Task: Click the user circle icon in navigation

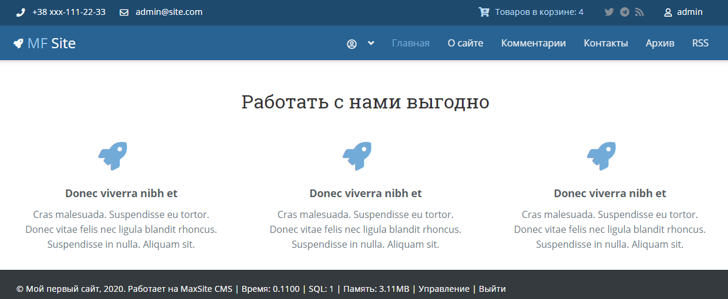Action: click(x=351, y=43)
